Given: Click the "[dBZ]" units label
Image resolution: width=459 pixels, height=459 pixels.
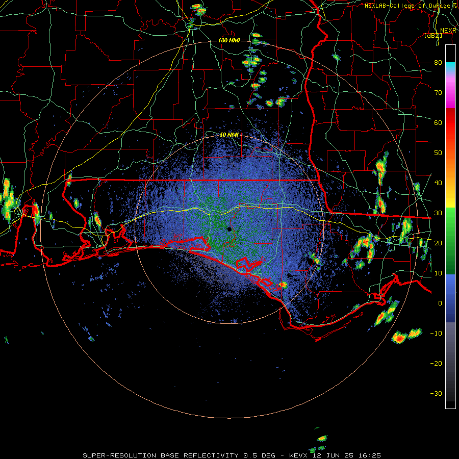Looking at the screenshot, I should click(x=433, y=36).
